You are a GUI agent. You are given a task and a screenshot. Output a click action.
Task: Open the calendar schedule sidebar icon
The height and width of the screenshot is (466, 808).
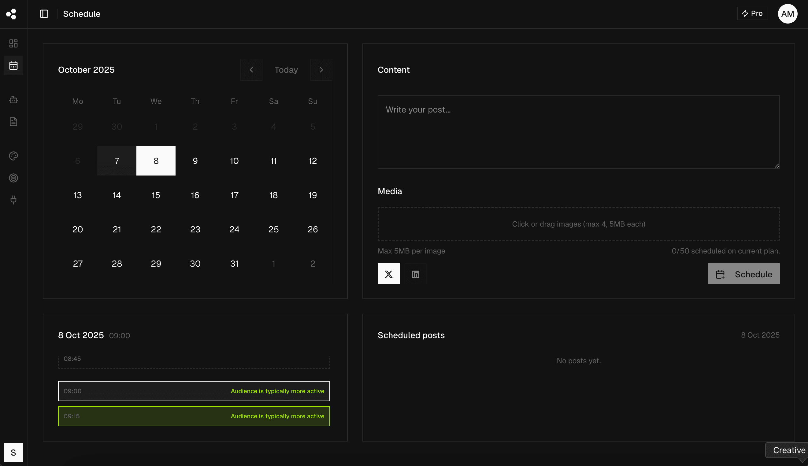click(x=13, y=66)
